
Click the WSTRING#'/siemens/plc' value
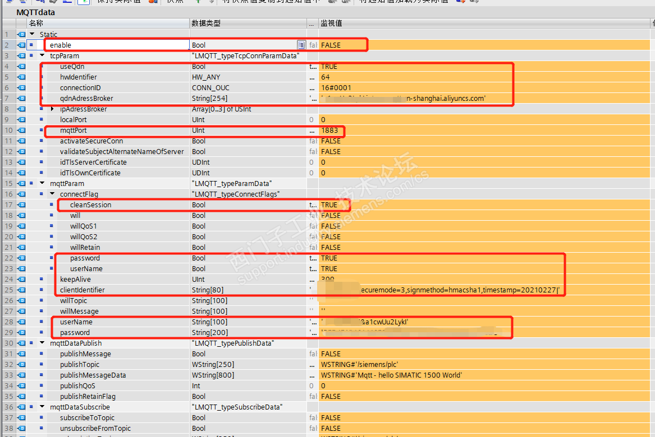pos(359,364)
